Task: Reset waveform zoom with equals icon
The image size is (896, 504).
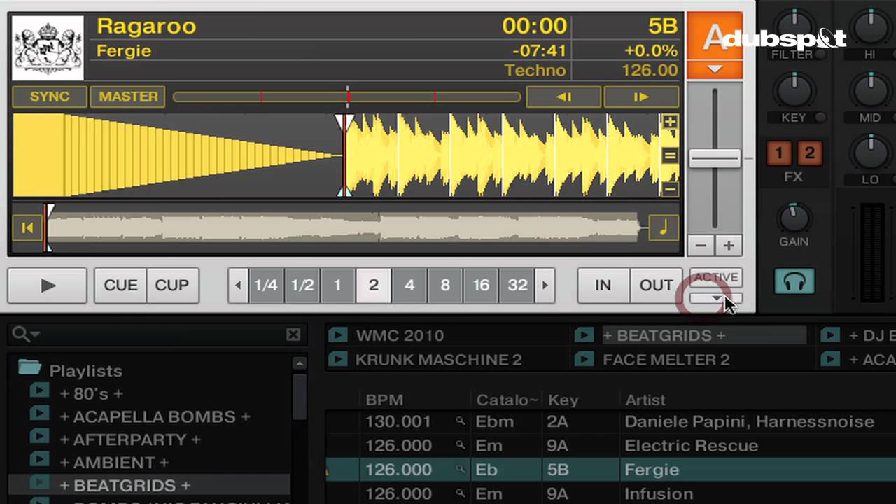Action: click(670, 155)
